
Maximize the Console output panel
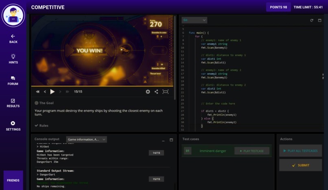click(x=171, y=140)
